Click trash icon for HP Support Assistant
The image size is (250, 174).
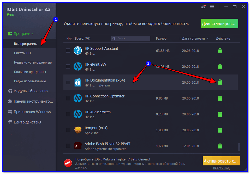(x=220, y=51)
